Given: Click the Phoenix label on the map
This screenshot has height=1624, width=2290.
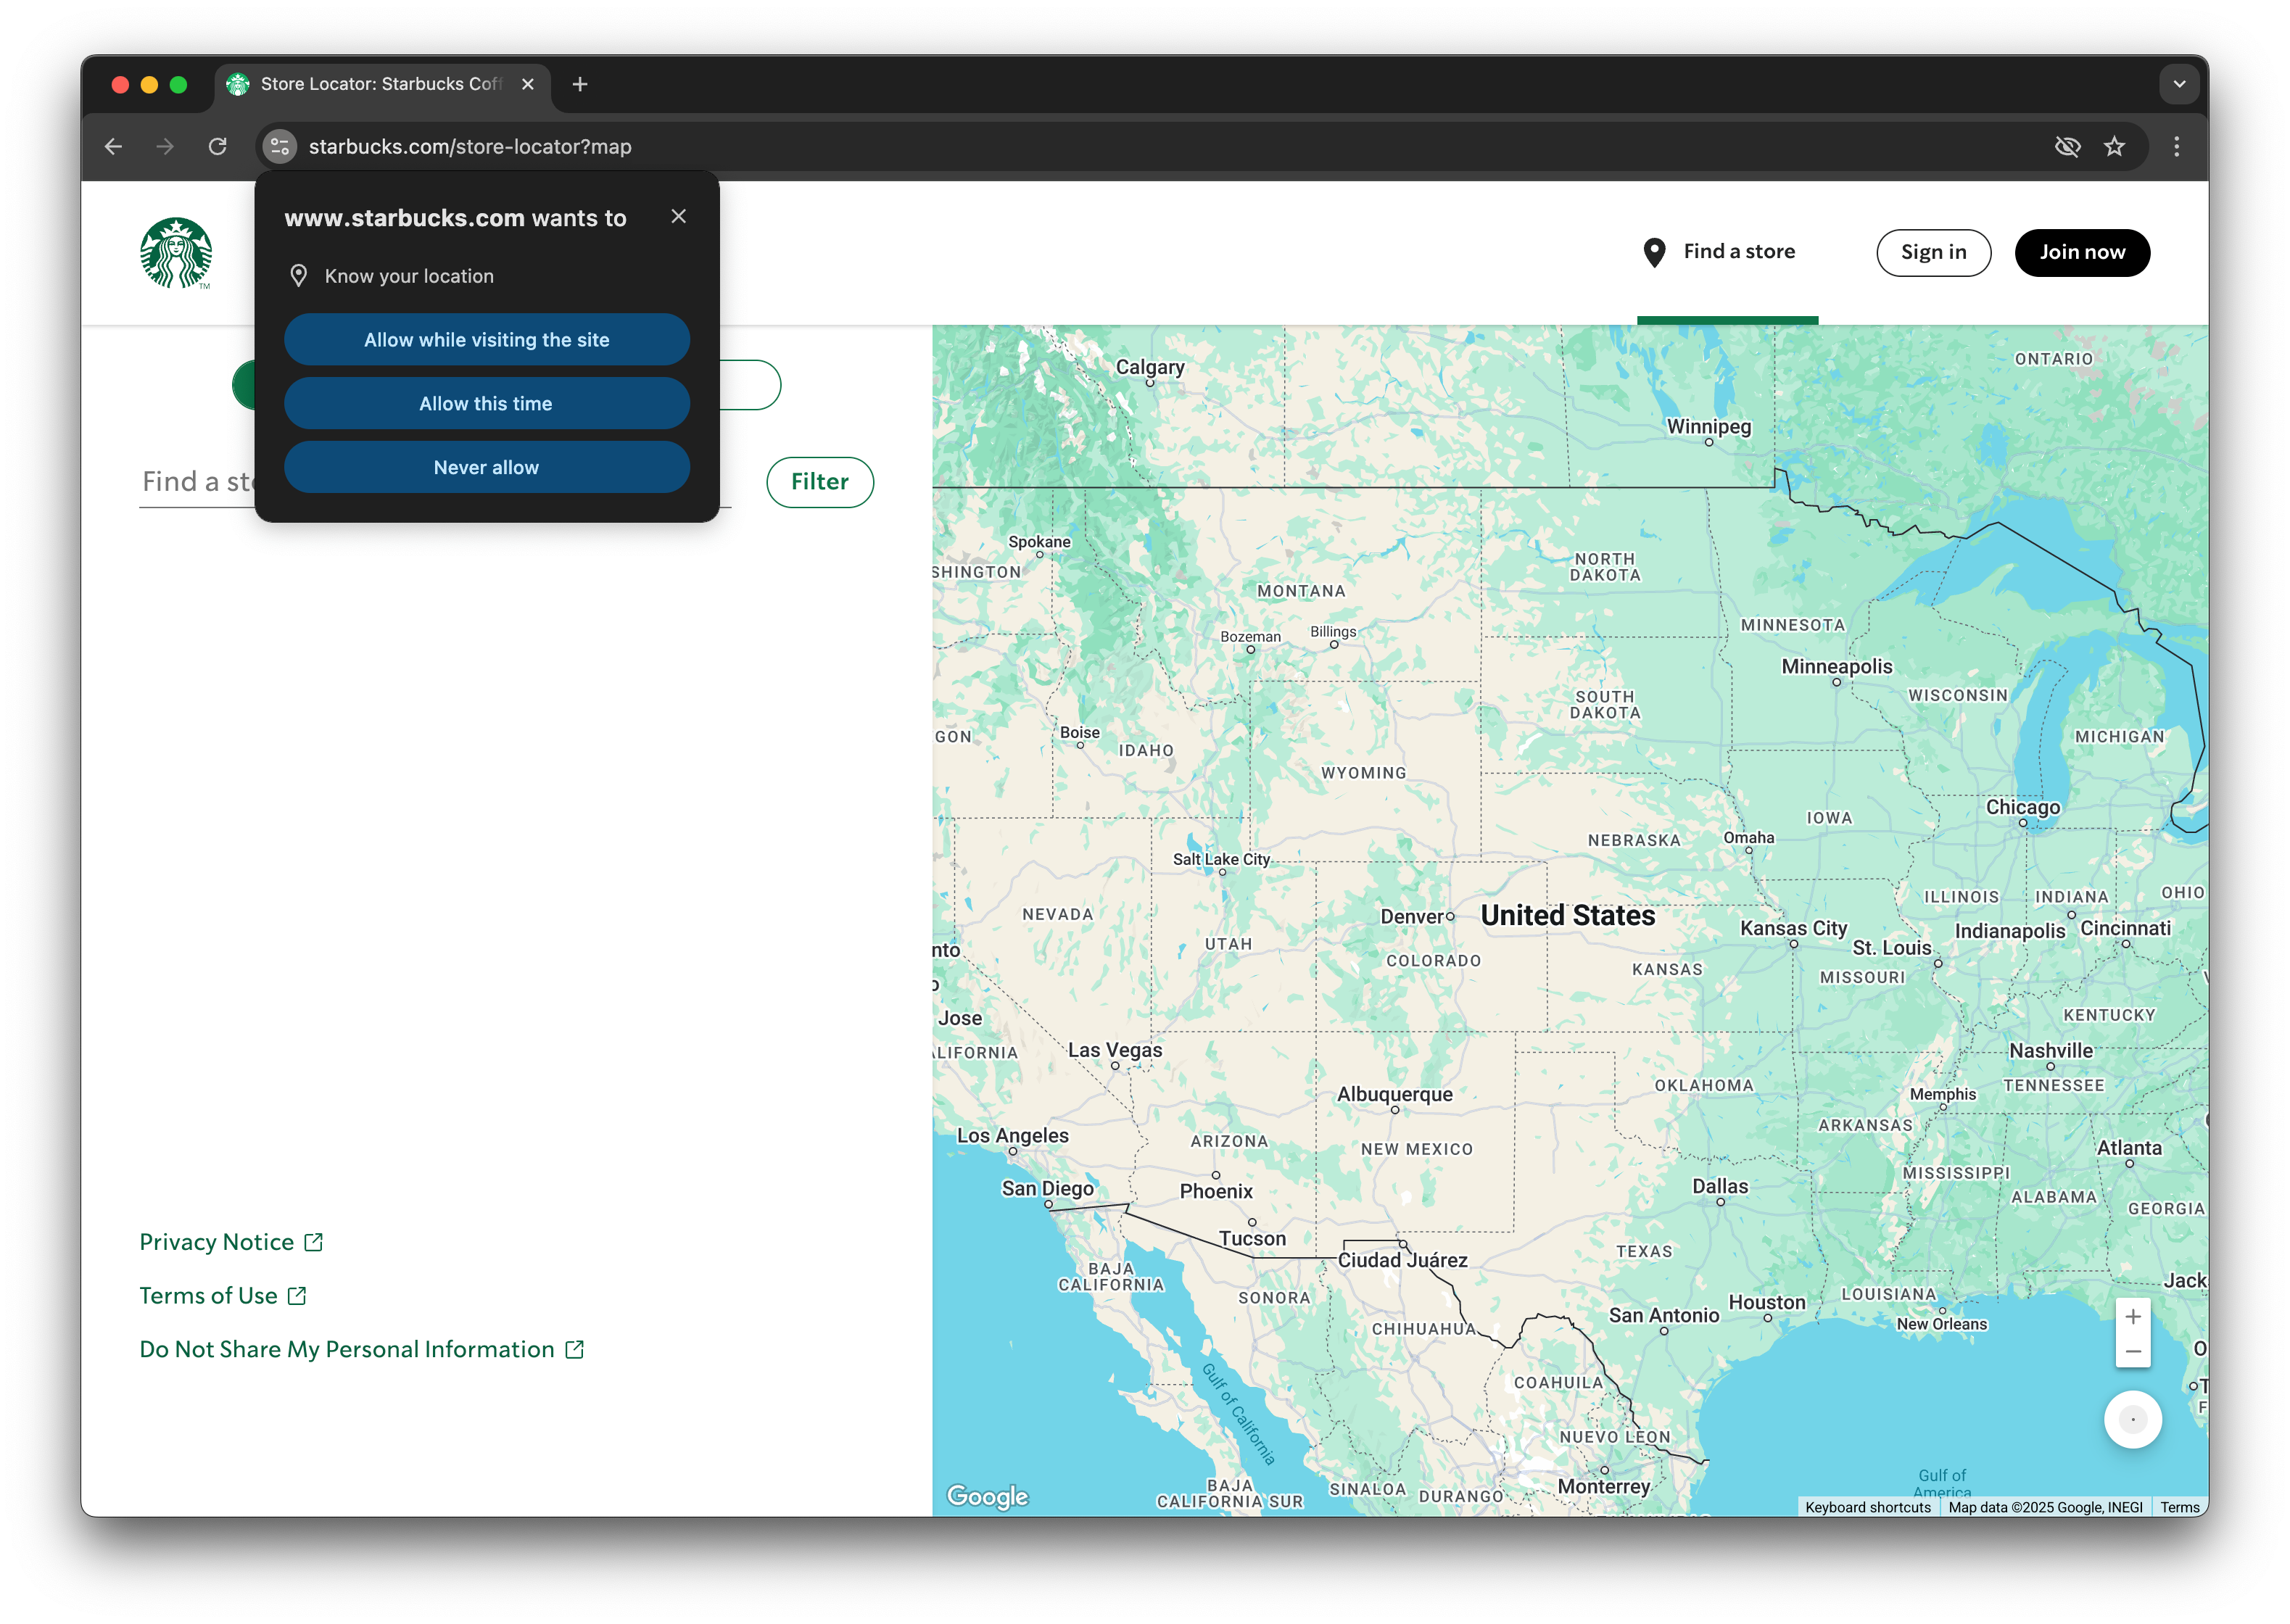Looking at the screenshot, I should tap(1216, 1191).
